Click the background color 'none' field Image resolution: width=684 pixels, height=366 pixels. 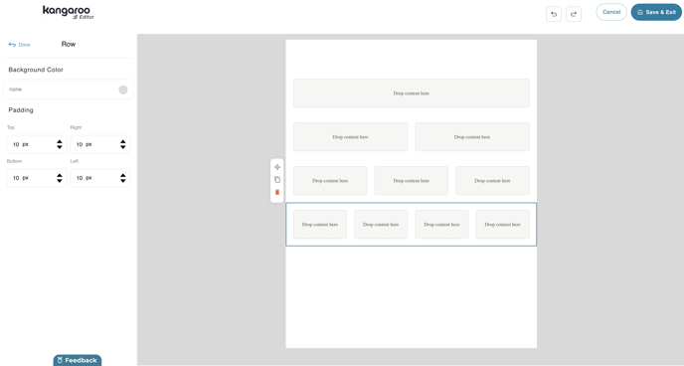pyautogui.click(x=69, y=90)
